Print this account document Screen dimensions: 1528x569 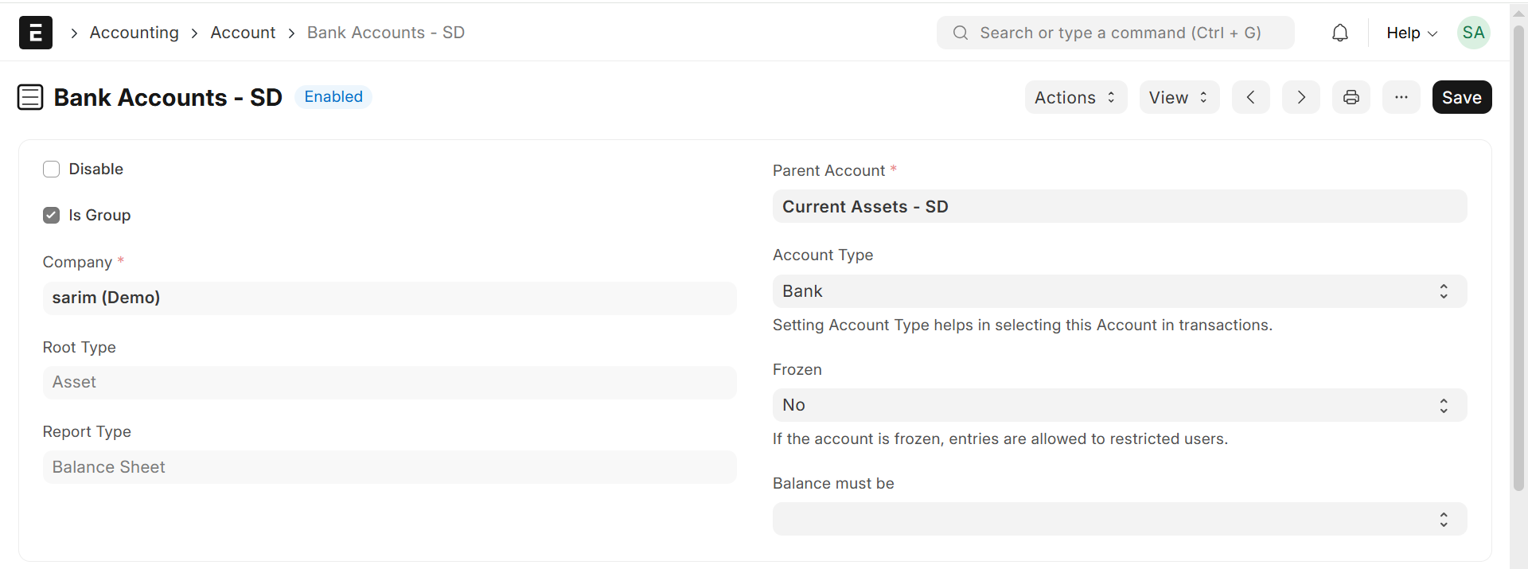tap(1351, 97)
